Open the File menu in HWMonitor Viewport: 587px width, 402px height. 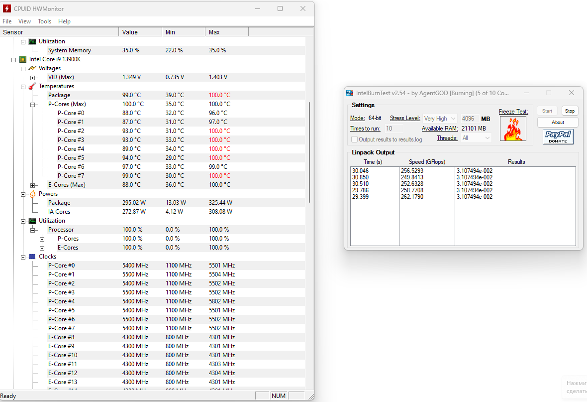7,21
